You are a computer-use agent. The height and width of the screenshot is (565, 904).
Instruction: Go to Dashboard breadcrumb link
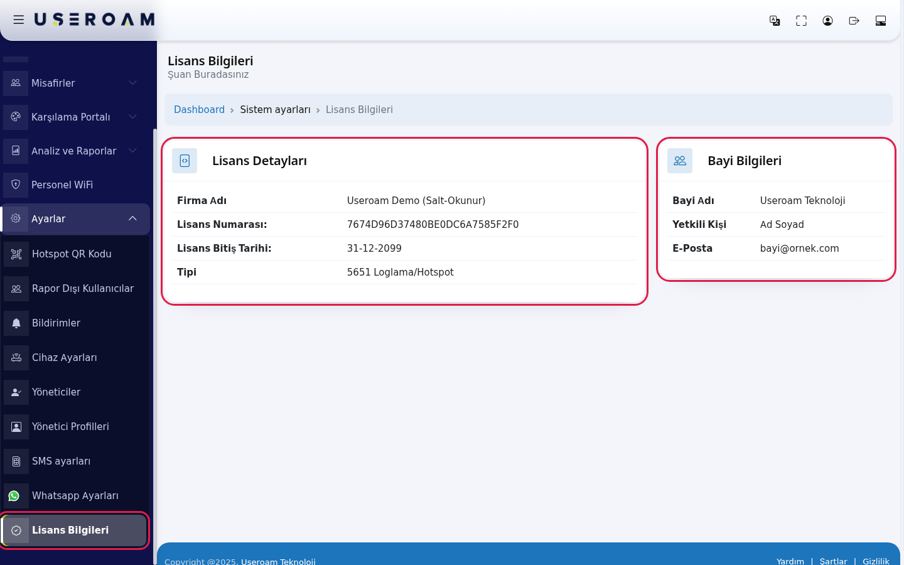(199, 109)
